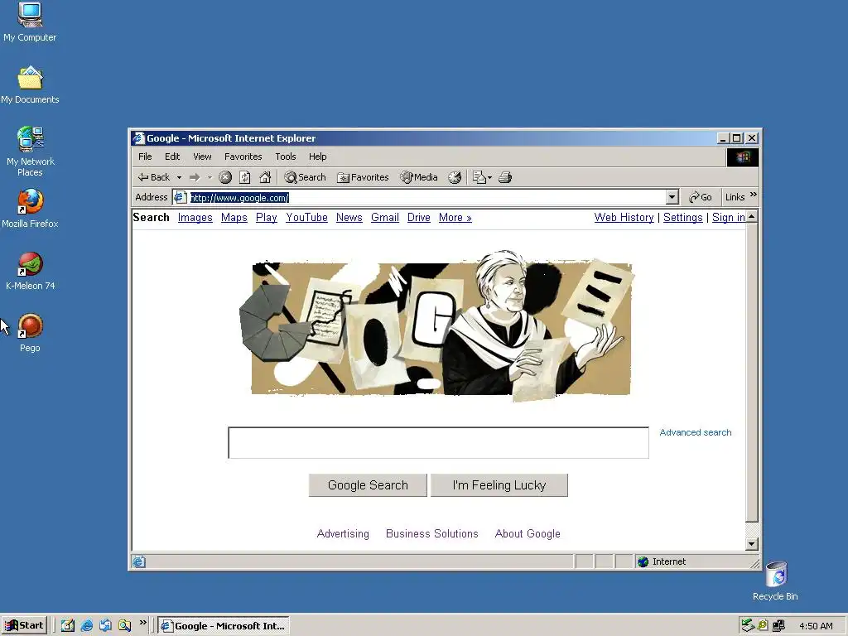Click the Show Desktop quick launch icon
This screenshot has width=848, height=636.
coord(68,626)
